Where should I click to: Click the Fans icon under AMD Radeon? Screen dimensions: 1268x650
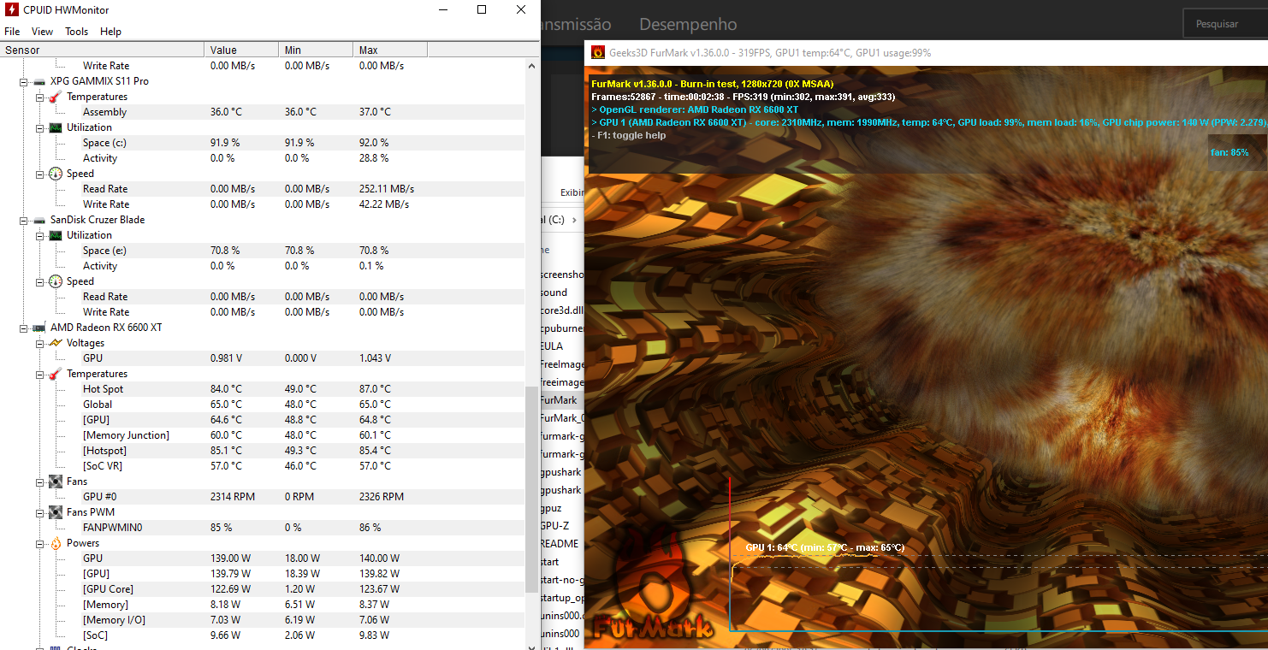pyautogui.click(x=56, y=482)
